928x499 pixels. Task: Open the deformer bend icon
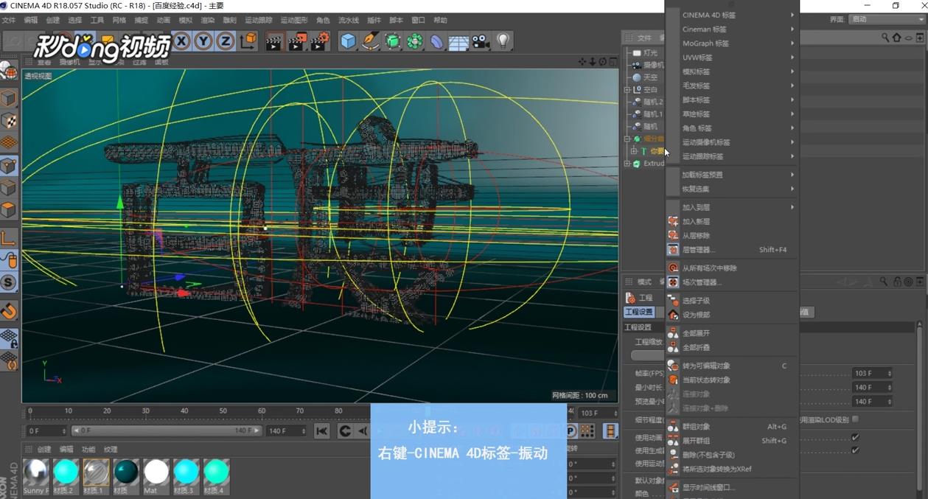click(x=437, y=41)
